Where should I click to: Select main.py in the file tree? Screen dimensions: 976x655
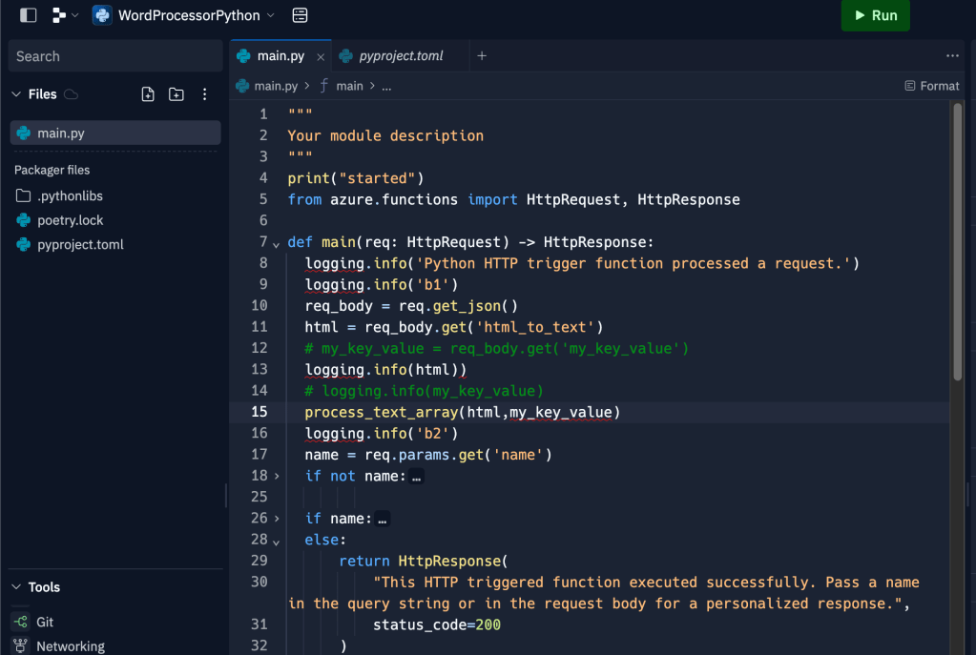point(115,133)
